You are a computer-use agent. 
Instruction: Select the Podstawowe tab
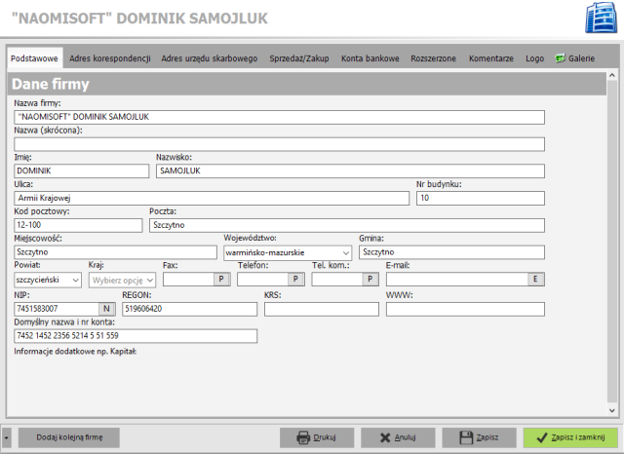pyautogui.click(x=34, y=58)
